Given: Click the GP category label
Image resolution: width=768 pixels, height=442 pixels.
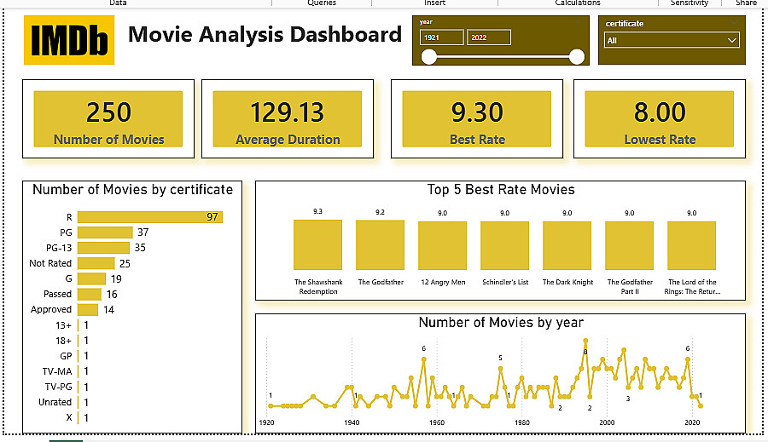Looking at the screenshot, I should 66,356.
